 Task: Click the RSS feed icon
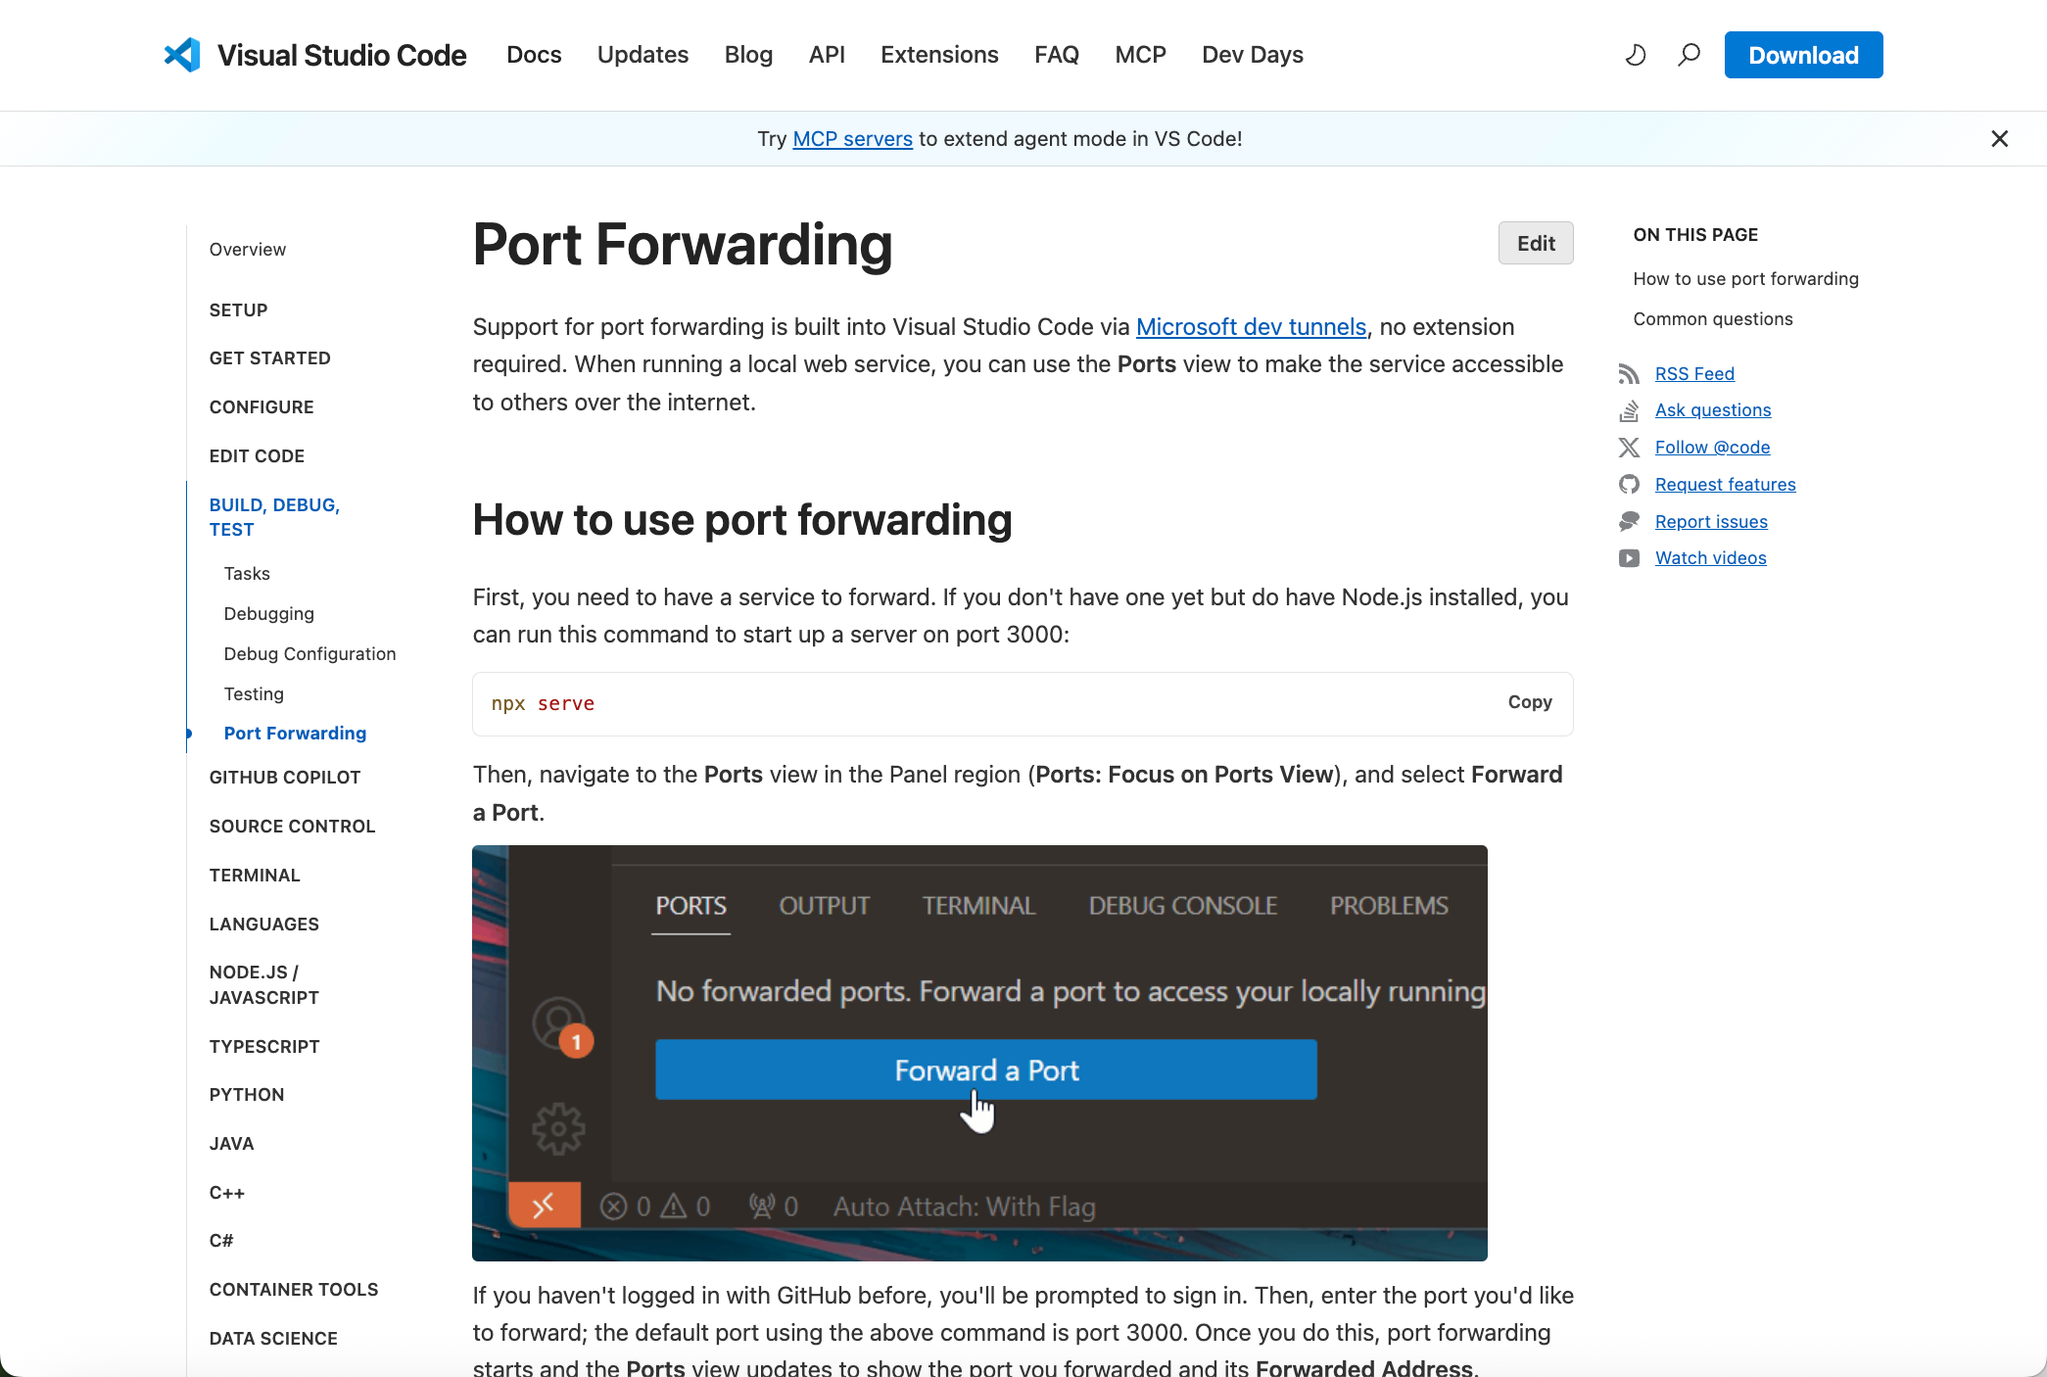[x=1629, y=374]
